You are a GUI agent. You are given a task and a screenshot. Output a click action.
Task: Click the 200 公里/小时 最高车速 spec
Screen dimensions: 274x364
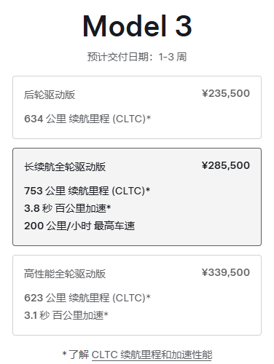(x=79, y=226)
